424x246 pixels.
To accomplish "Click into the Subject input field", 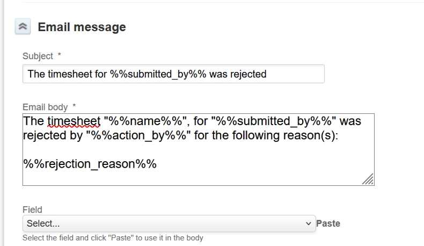I will pyautogui.click(x=173, y=74).
